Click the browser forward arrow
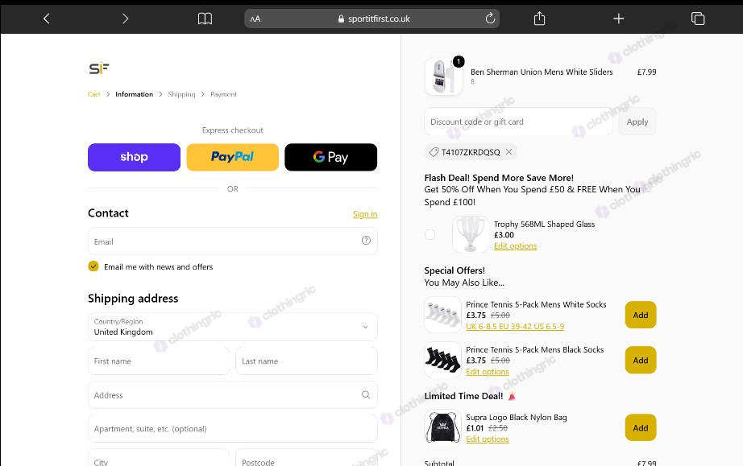This screenshot has height=466, width=743. [x=125, y=19]
